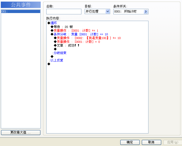This screenshot has width=182, height=146.
Task: Select 变量操作 [0001: 计数] = 0 line
Action: (77, 42)
